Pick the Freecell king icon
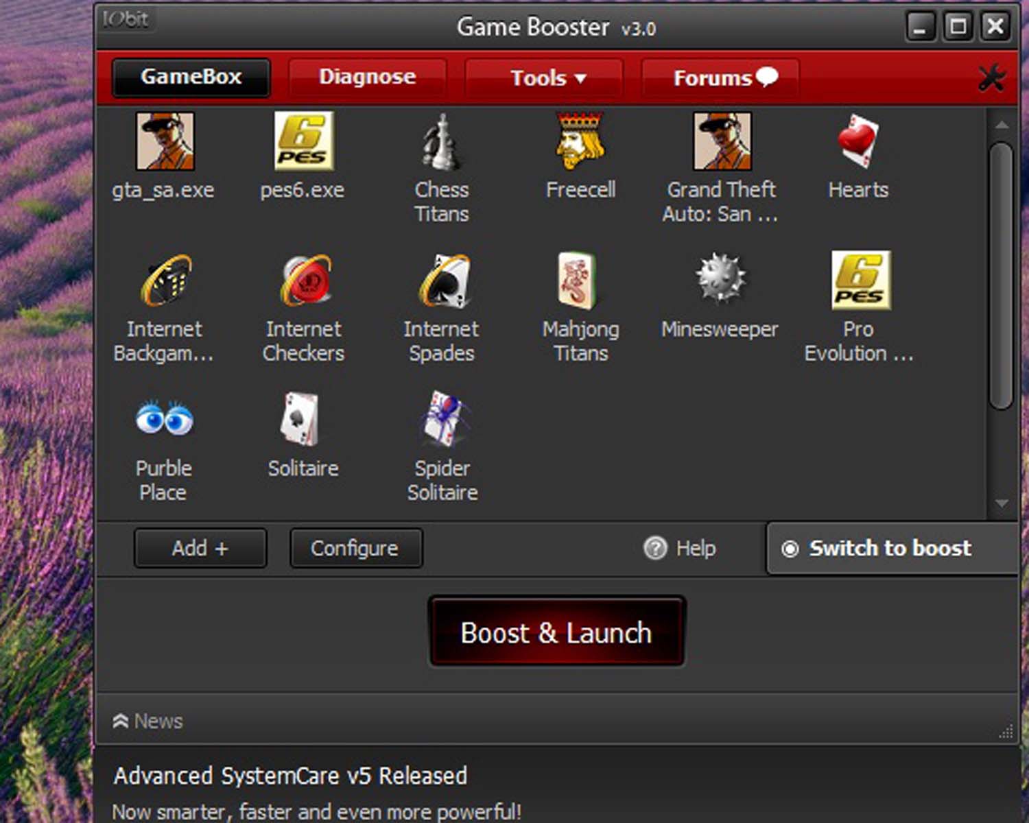 tap(580, 141)
